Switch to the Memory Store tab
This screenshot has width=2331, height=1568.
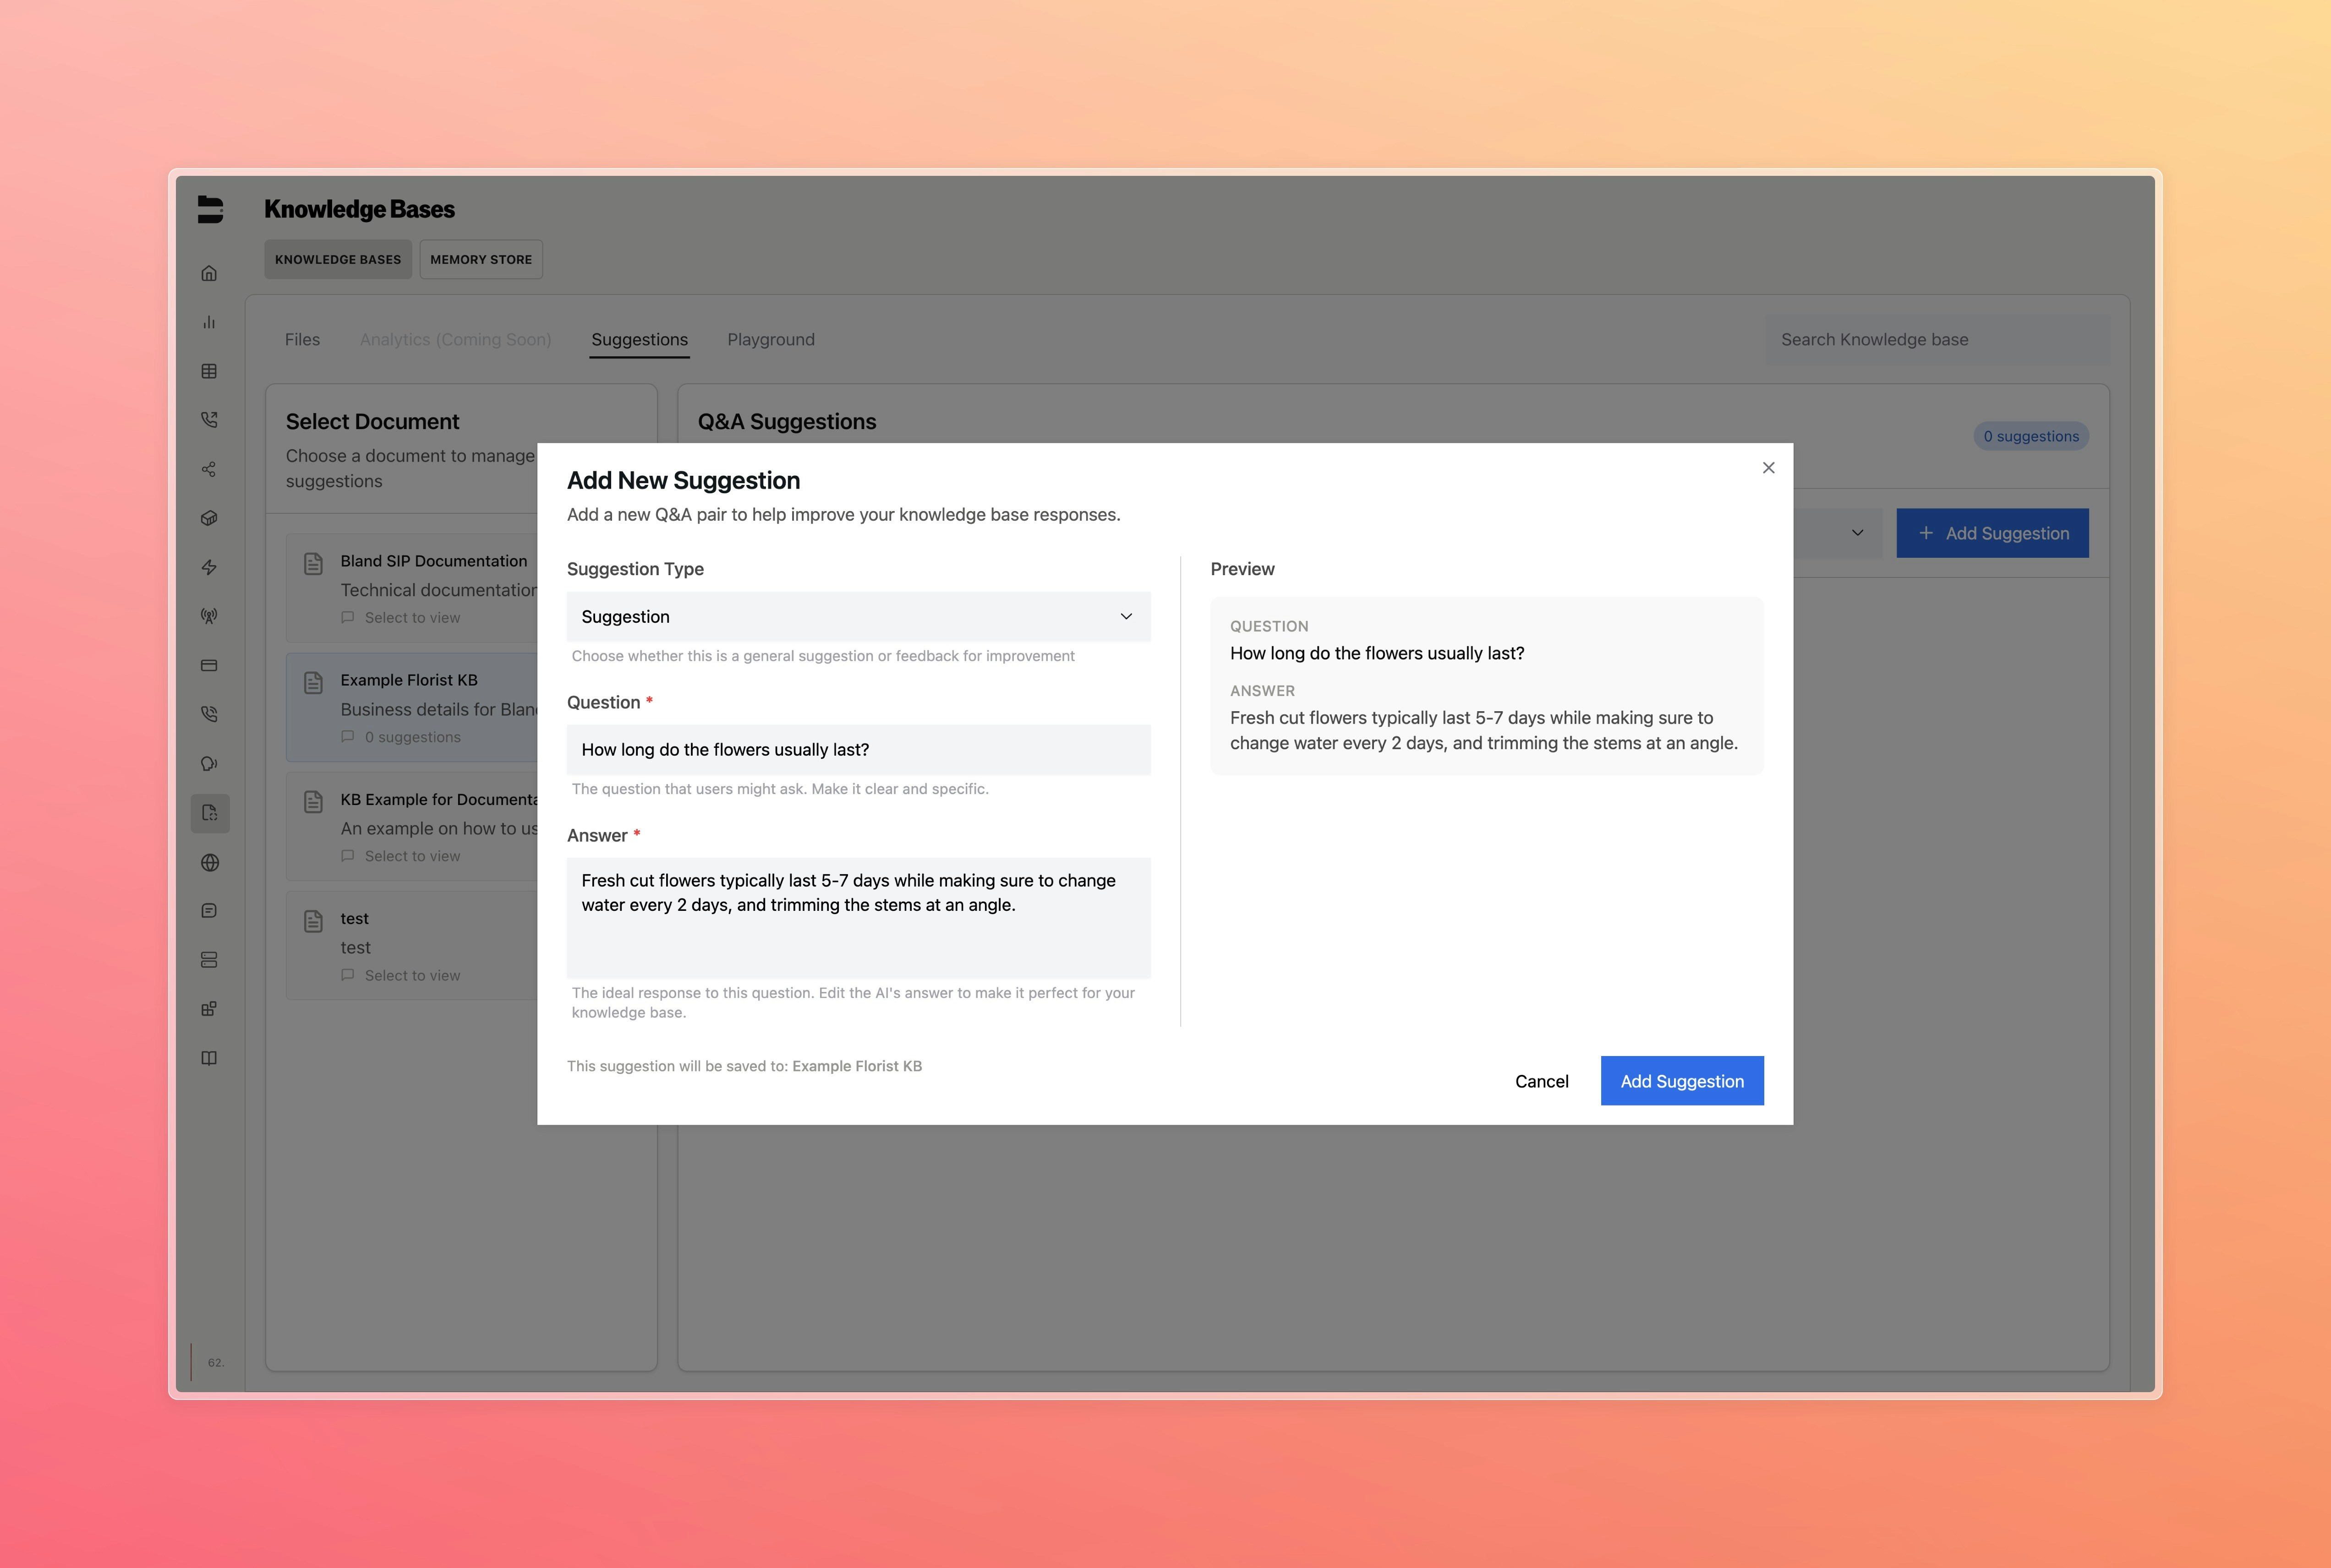tap(480, 259)
